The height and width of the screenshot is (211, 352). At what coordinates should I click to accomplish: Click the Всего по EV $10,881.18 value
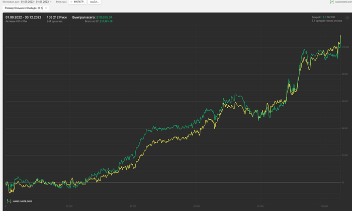[x=99, y=21]
